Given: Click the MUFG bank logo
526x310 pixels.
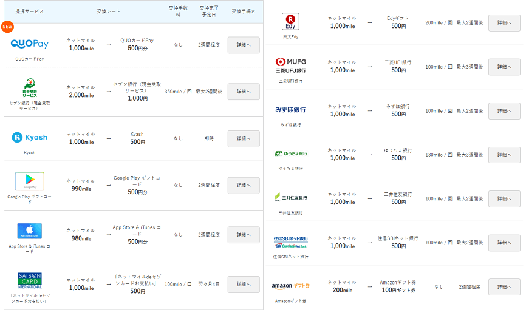Looking at the screenshot, I should point(290,66).
